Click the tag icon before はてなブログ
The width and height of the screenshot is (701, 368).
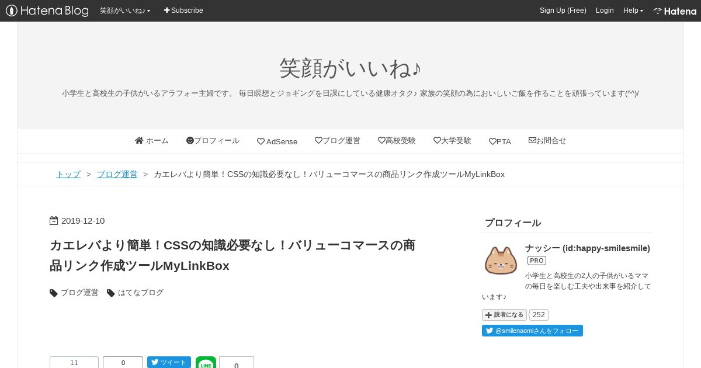111,293
